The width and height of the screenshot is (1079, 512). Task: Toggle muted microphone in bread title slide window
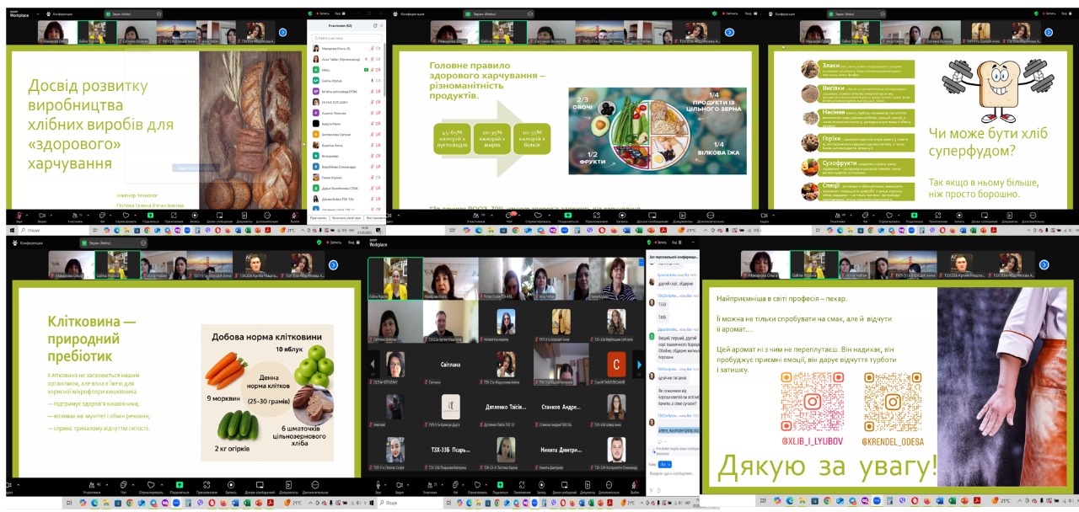(19, 216)
